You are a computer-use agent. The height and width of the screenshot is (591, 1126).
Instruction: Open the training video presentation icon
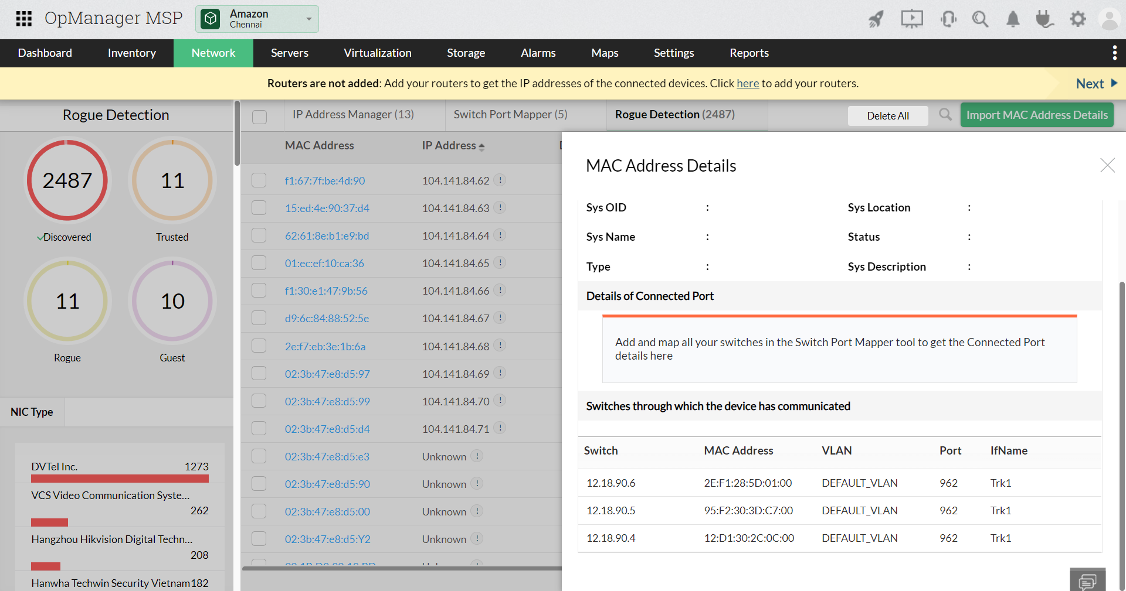(911, 19)
